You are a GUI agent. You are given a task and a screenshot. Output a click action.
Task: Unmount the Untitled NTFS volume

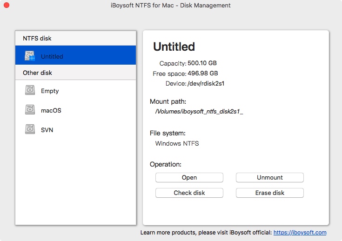pyautogui.click(x=269, y=178)
